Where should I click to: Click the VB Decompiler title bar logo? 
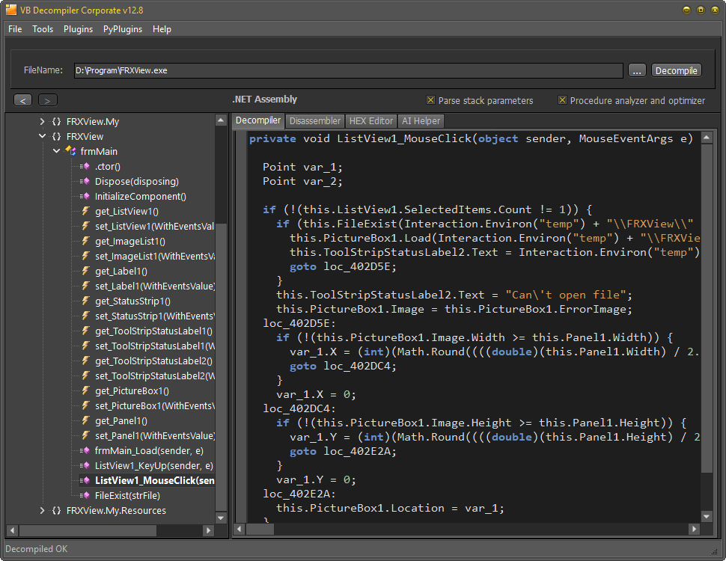[x=9, y=10]
